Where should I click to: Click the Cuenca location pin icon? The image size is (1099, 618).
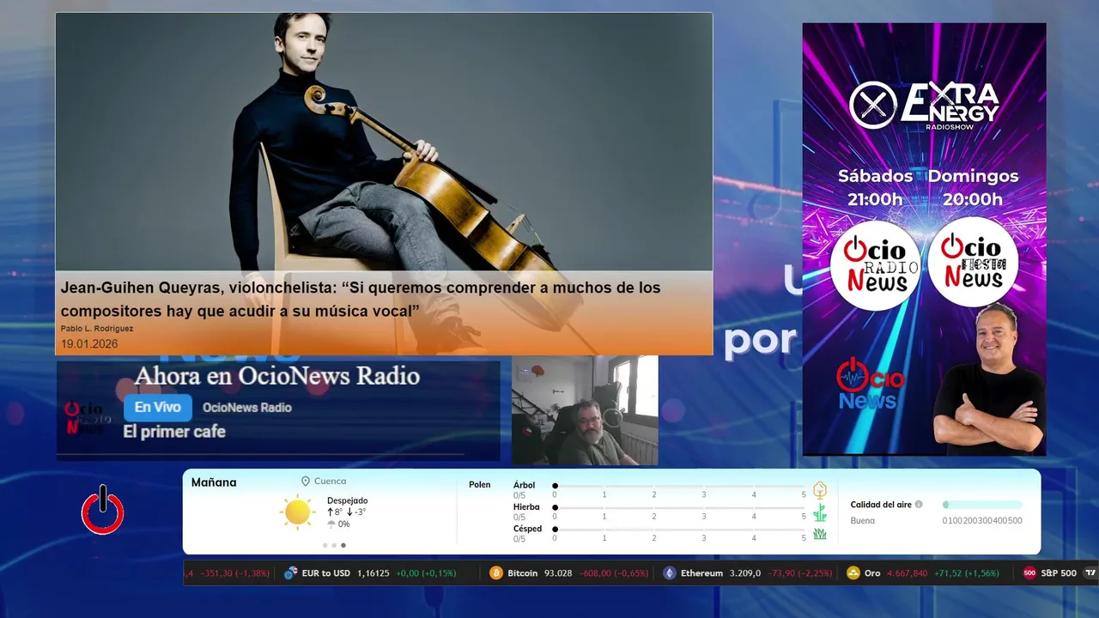point(306,482)
